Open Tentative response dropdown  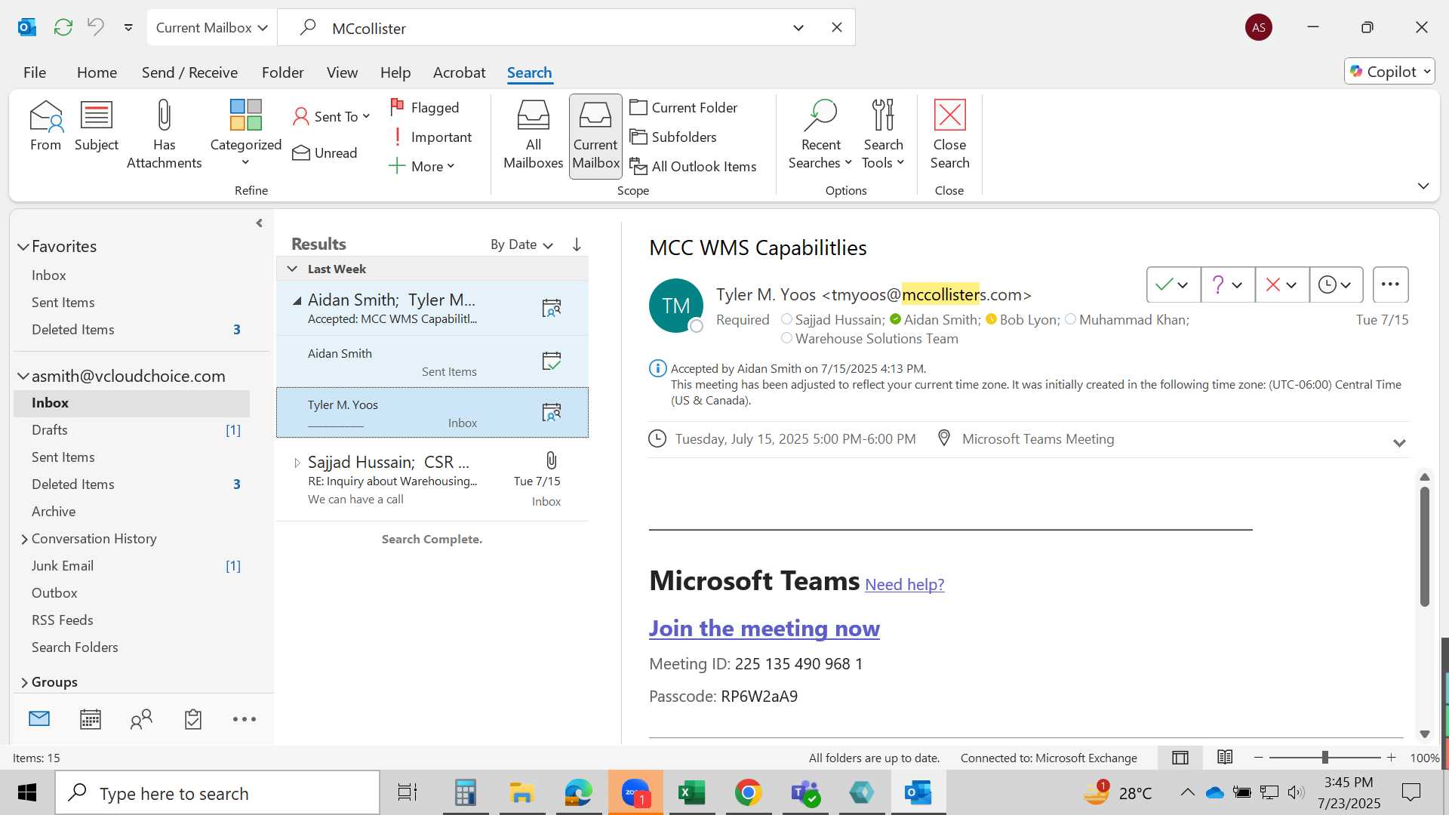1238,284
